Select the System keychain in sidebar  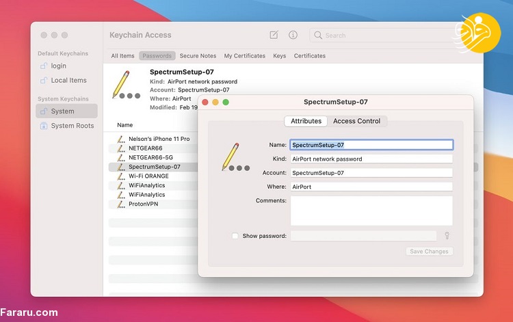[67, 111]
